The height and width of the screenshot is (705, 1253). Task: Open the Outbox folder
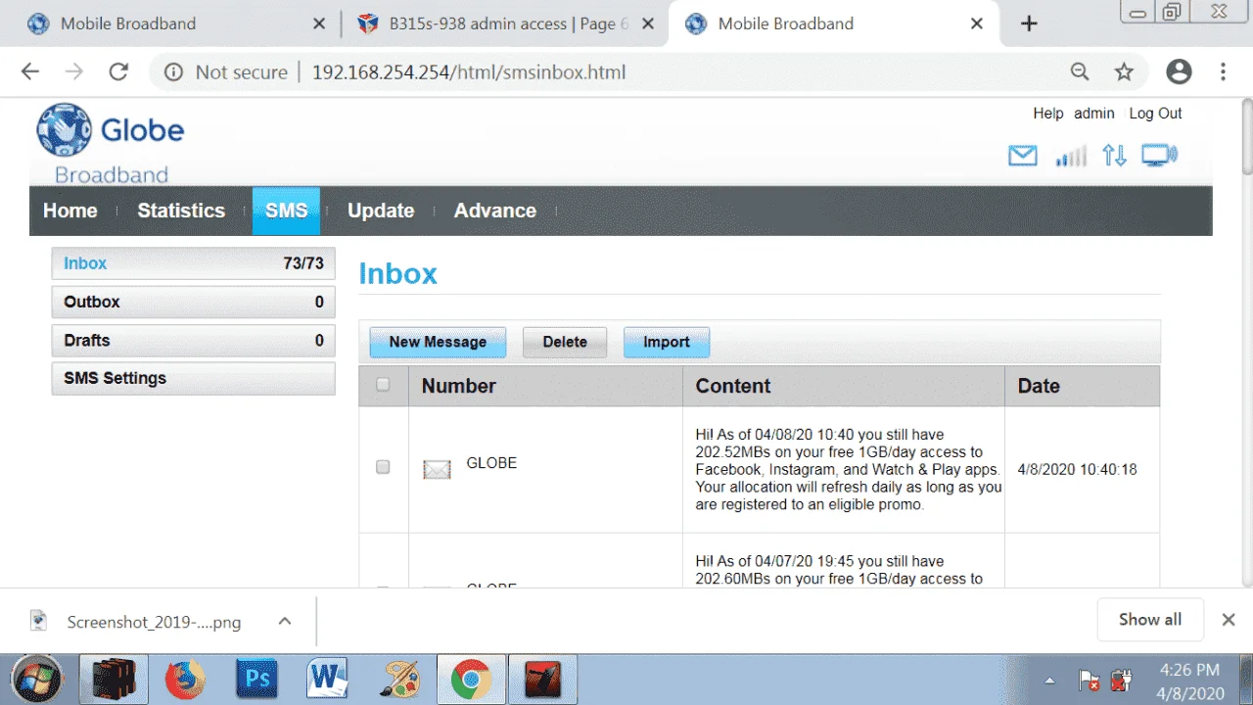pos(193,302)
